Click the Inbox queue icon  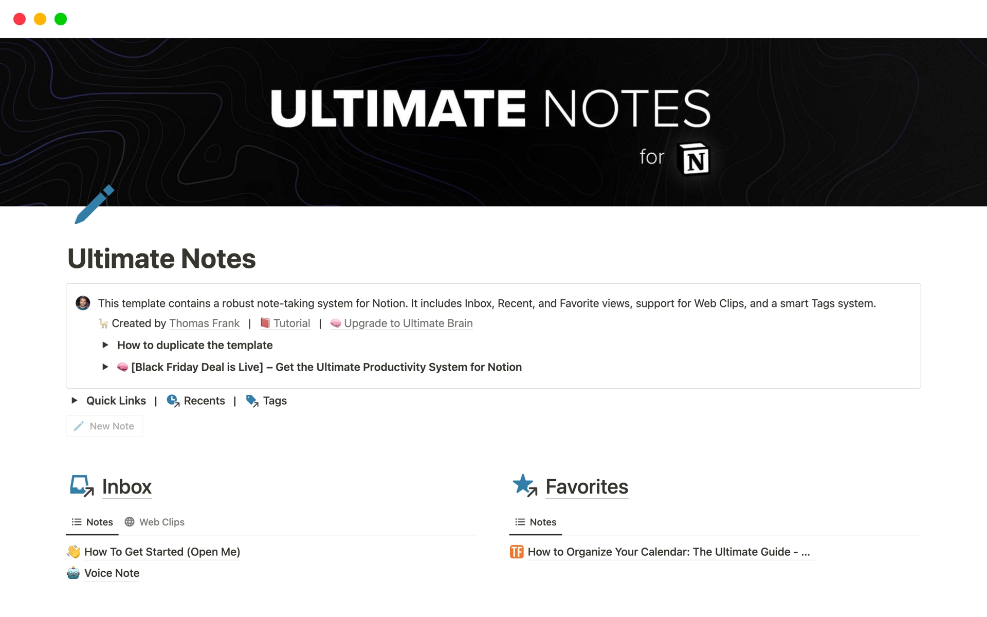[81, 486]
